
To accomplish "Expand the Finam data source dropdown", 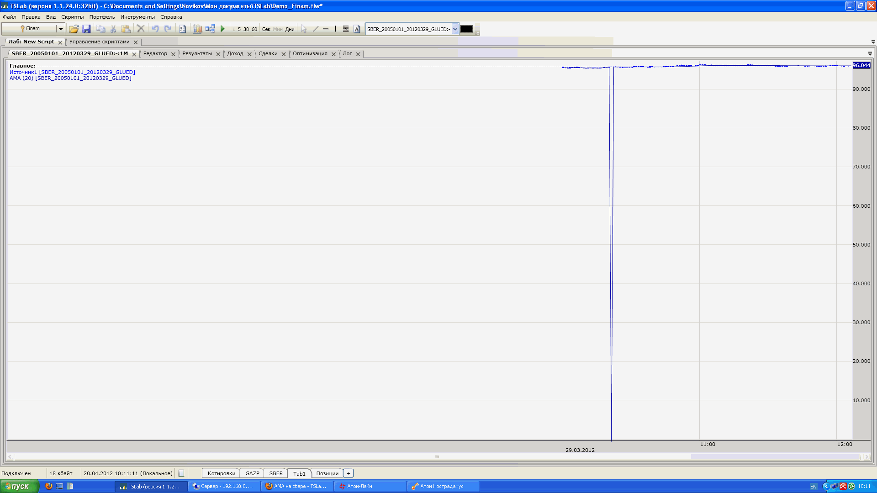I will click(x=60, y=29).
